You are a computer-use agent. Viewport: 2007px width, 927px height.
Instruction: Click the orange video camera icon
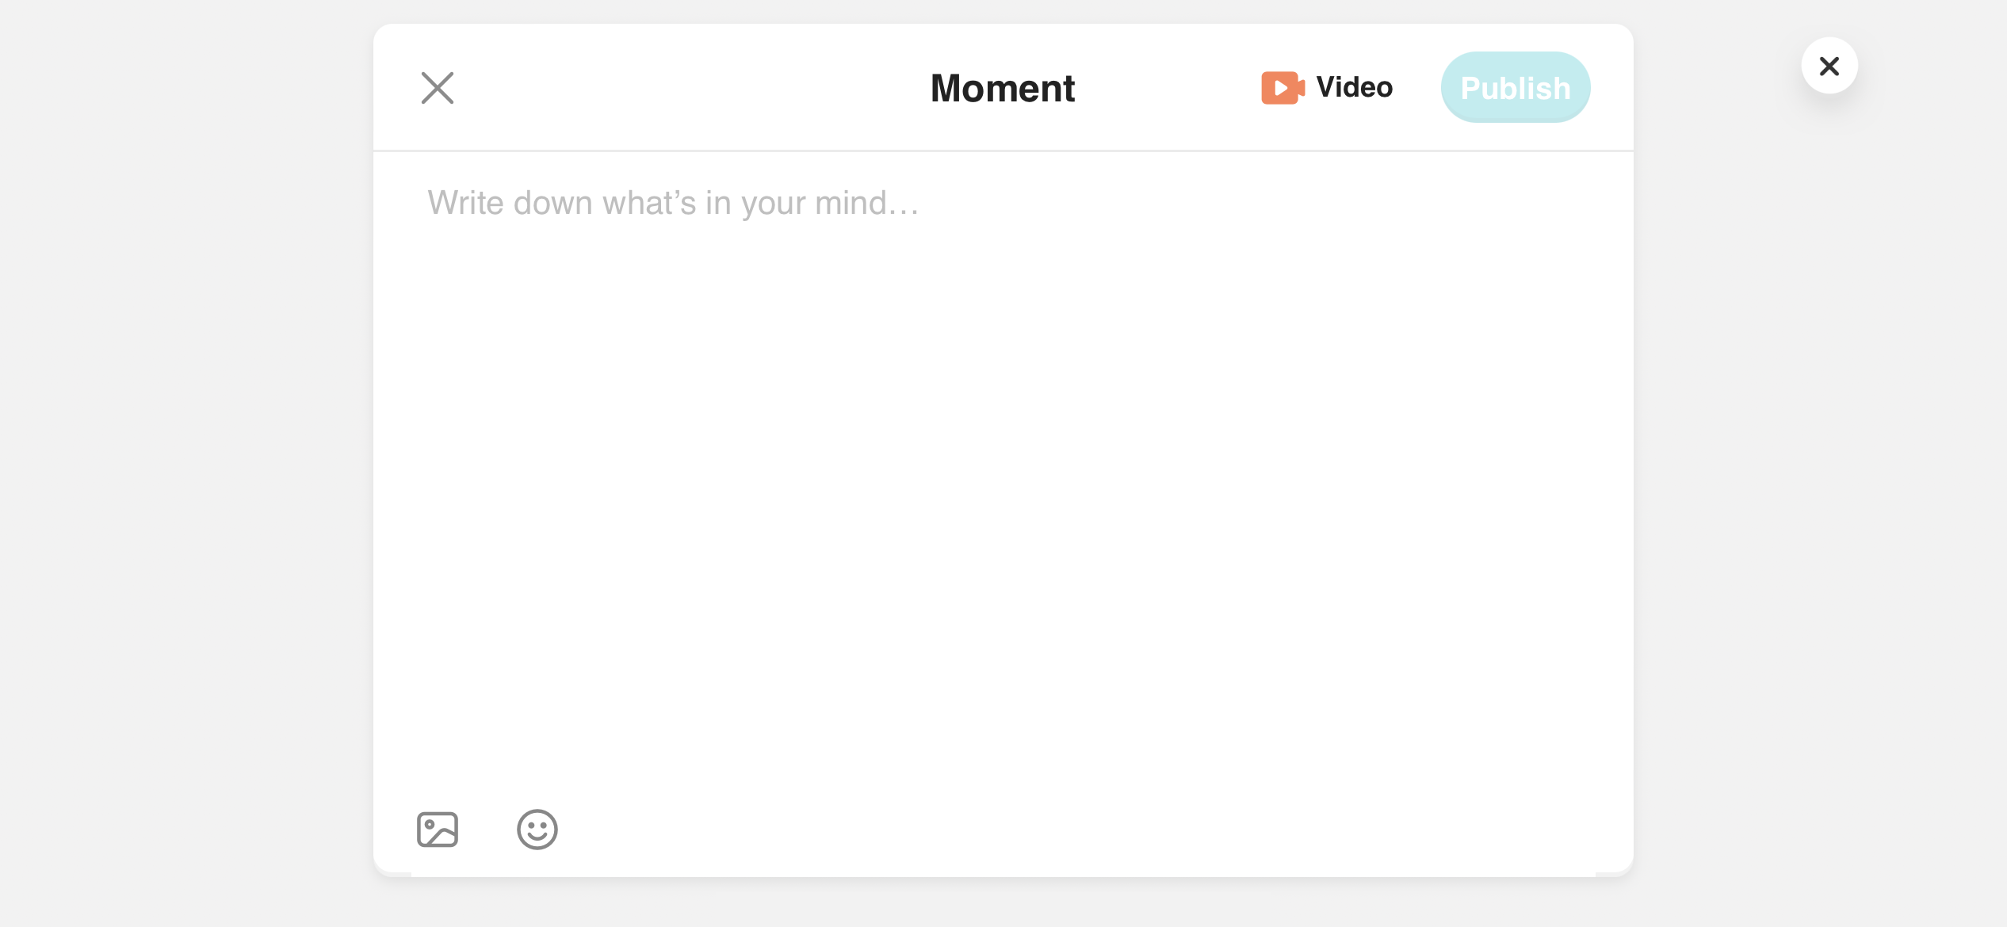(x=1283, y=87)
